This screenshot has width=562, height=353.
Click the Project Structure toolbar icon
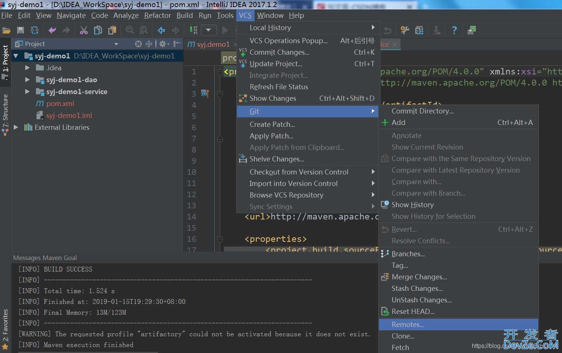click(419, 31)
